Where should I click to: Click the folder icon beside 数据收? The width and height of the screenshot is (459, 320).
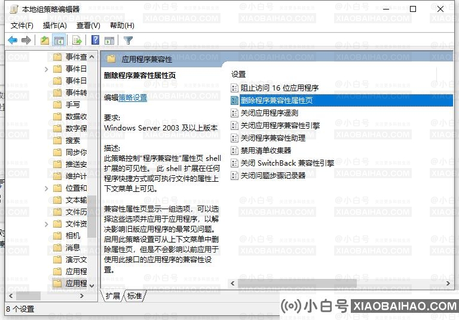pyautogui.click(x=57, y=116)
